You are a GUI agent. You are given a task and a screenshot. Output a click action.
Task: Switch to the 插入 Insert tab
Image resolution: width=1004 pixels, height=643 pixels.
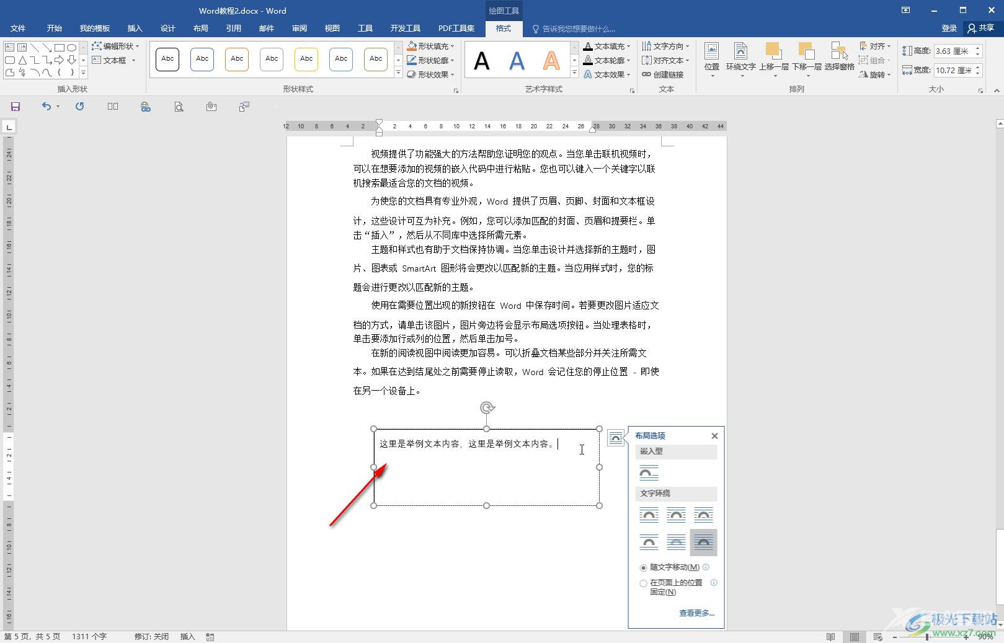pyautogui.click(x=135, y=29)
